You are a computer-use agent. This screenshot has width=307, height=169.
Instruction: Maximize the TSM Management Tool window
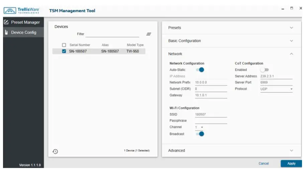[292, 8]
